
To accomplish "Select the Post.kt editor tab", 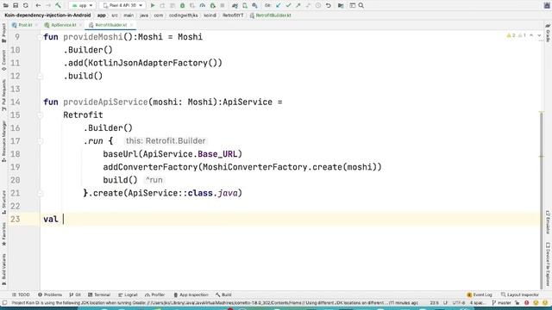I will (x=25, y=25).
